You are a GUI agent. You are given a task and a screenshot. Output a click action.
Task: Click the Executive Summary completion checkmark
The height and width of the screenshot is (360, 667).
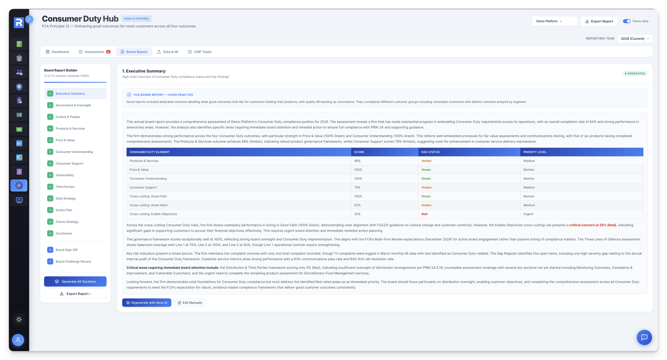tap(50, 94)
